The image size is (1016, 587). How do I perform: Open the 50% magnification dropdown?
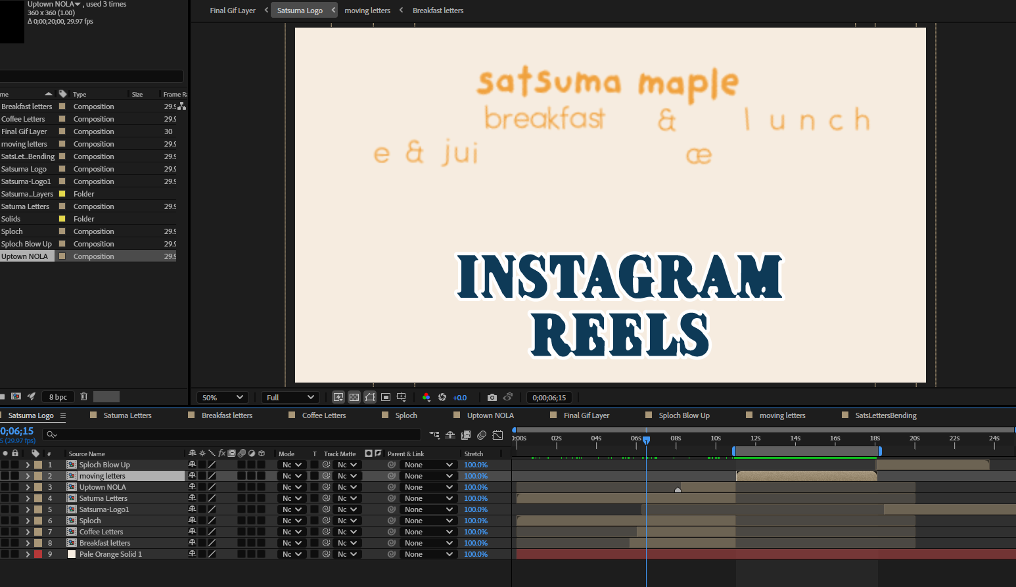point(223,397)
